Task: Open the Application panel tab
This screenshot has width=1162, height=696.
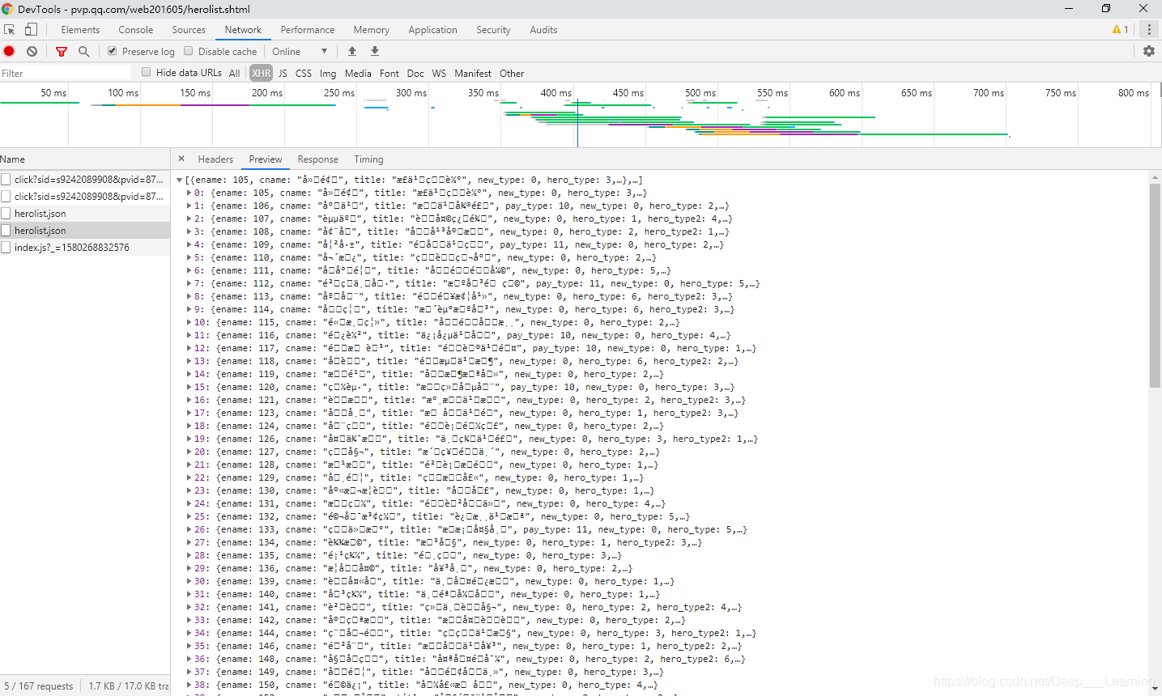Action: tap(432, 30)
